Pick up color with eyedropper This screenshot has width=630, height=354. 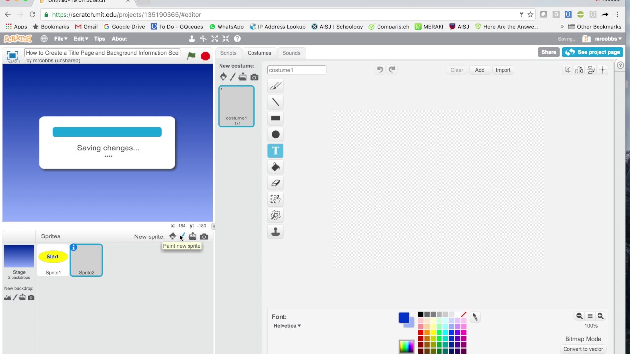[x=475, y=317]
